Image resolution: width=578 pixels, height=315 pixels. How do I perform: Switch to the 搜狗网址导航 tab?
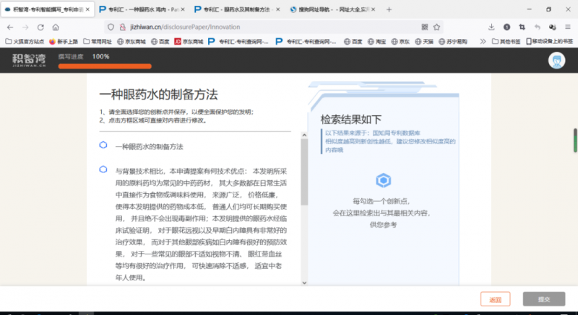click(333, 9)
